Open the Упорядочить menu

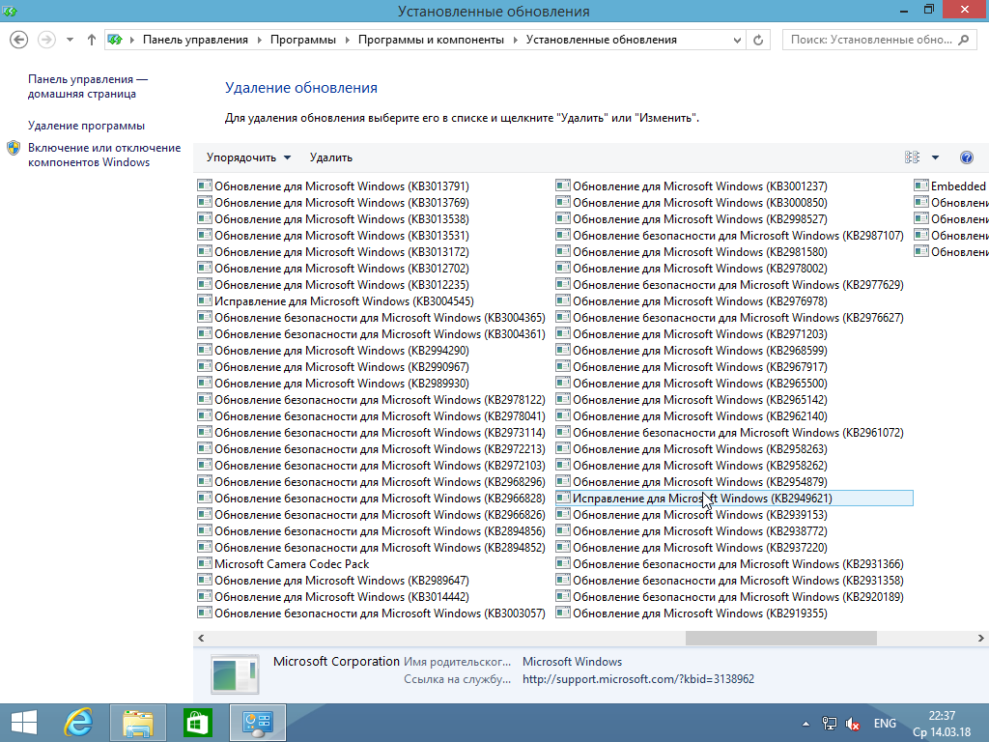pyautogui.click(x=248, y=157)
